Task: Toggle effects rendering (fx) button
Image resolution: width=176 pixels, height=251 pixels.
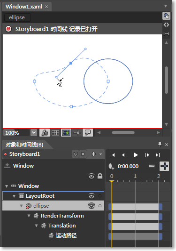Action: 45,132
